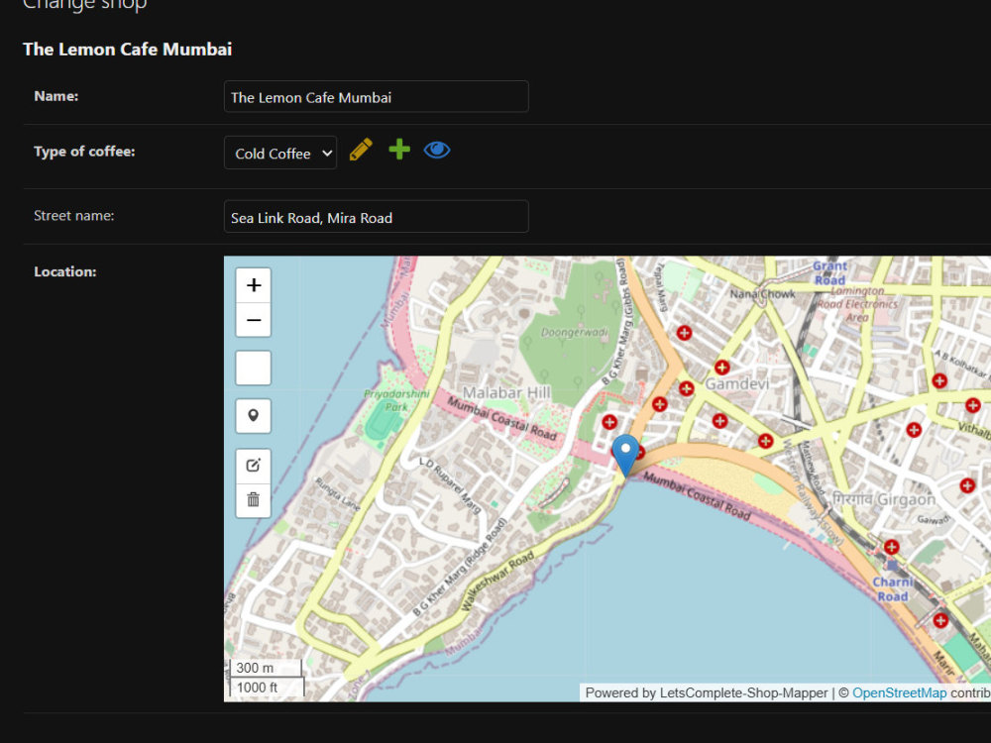991x743 pixels.
Task: Click the delete layers trash icon
Action: point(254,499)
